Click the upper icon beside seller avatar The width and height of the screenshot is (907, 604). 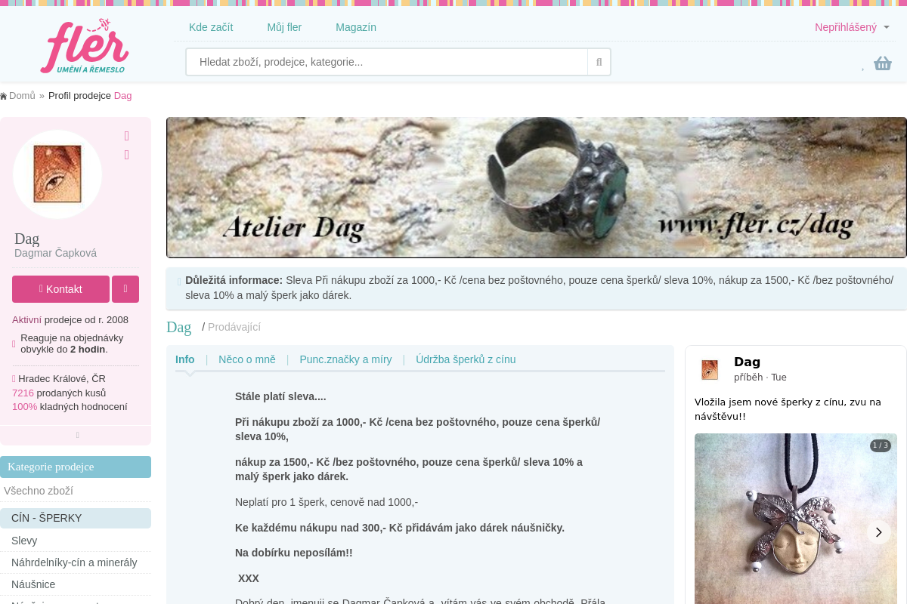point(126,136)
